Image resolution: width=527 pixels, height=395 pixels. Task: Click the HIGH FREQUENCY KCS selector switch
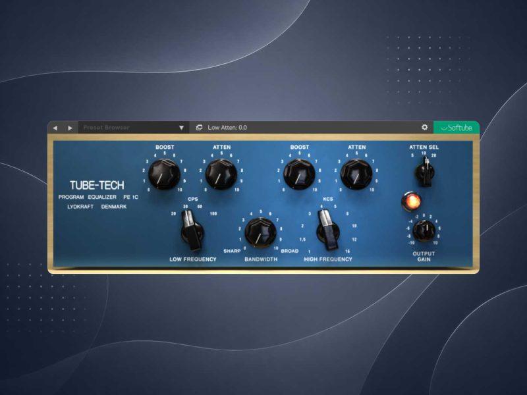[x=327, y=231]
